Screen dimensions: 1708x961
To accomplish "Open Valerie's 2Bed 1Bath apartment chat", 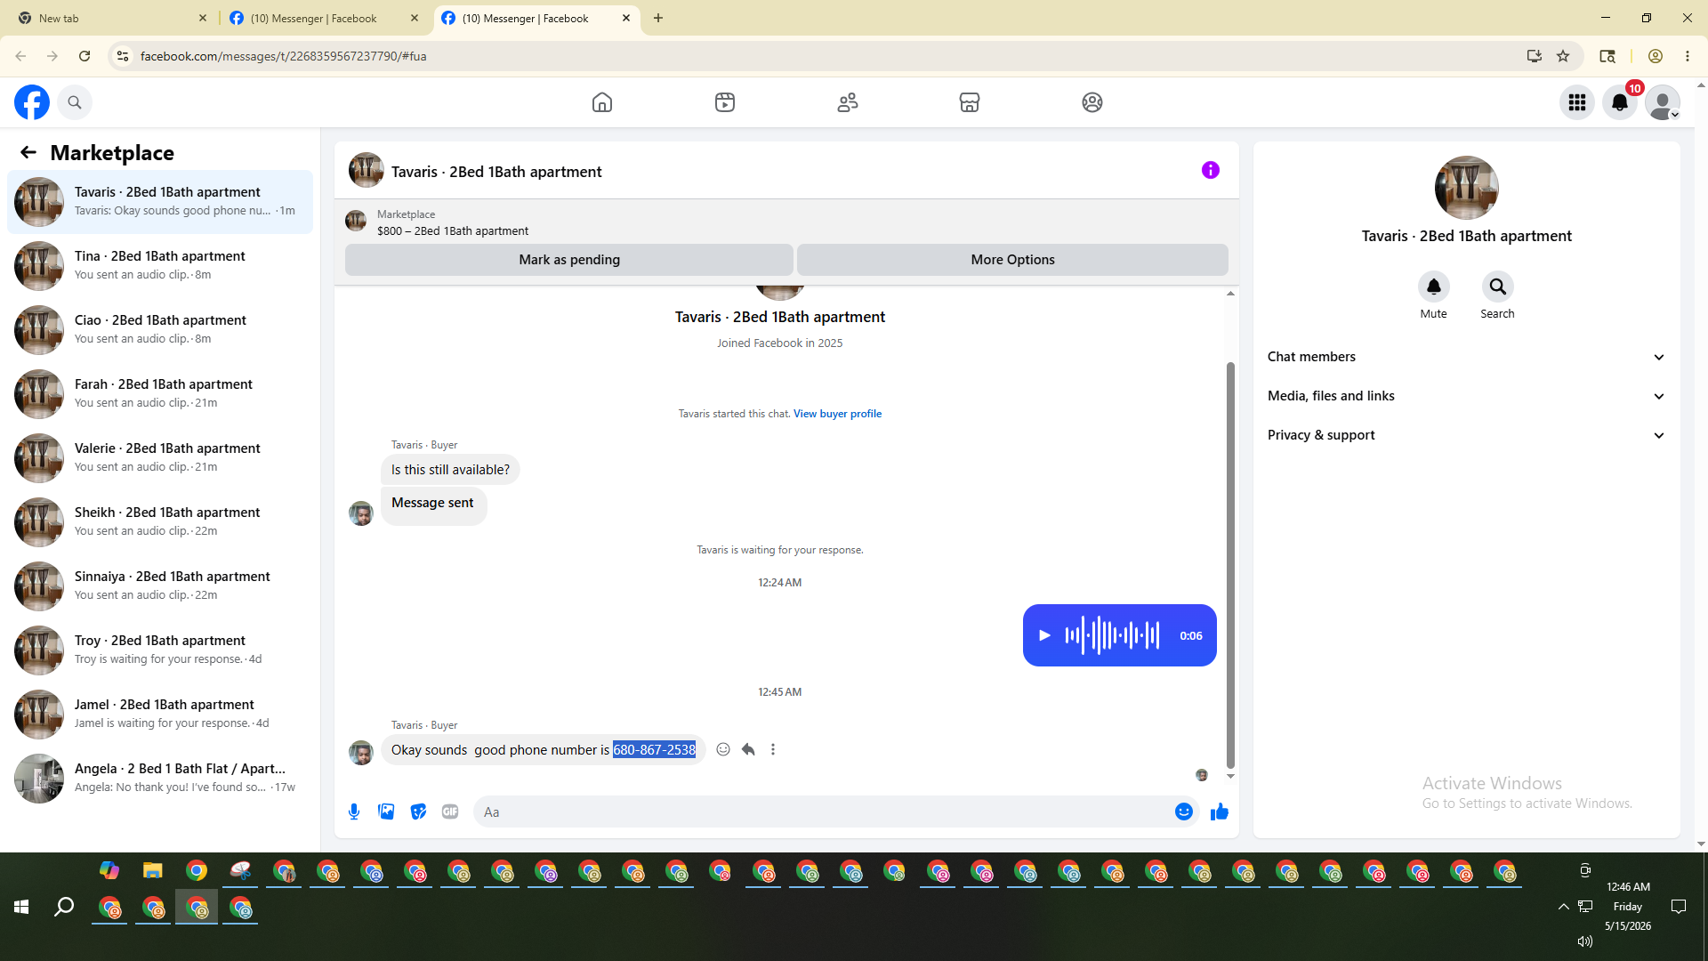I will click(x=160, y=458).
